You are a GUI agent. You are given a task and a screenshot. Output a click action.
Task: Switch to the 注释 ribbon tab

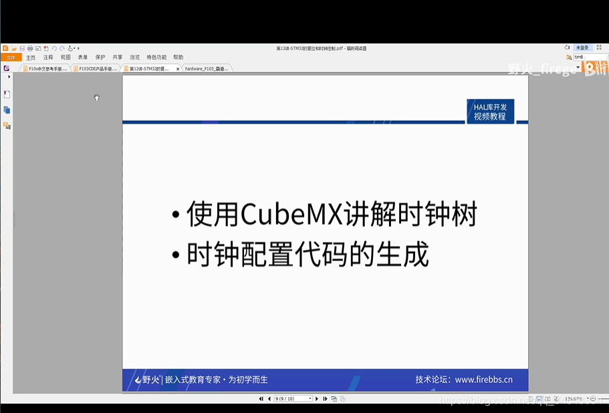click(48, 57)
